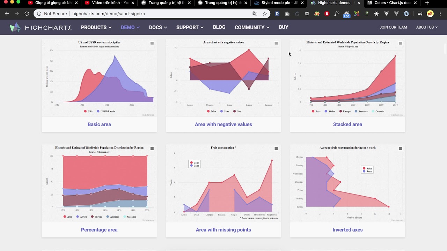Viewport: 447px width, 251px height.
Task: Open the Inverted axes demo link
Action: point(347,230)
